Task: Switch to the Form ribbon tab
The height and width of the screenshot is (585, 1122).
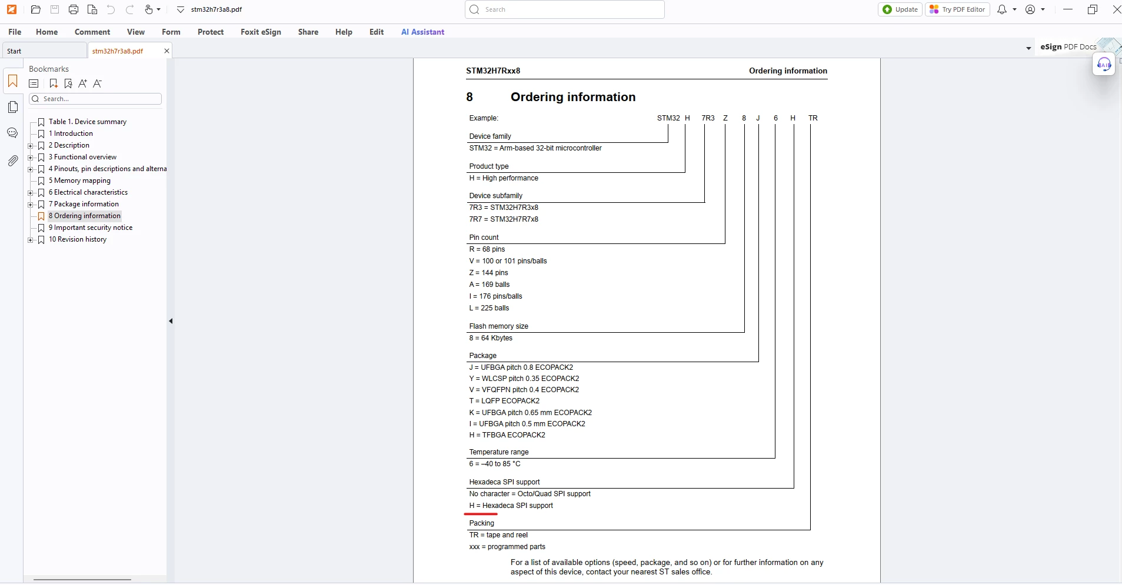Action: click(171, 32)
